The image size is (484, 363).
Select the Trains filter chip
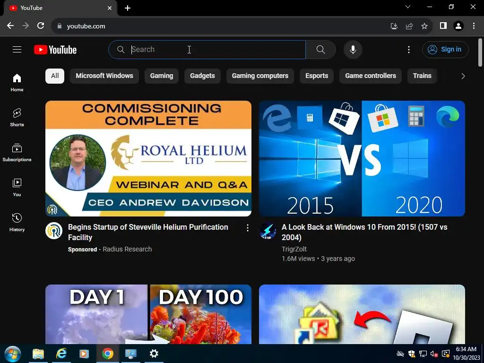click(422, 76)
